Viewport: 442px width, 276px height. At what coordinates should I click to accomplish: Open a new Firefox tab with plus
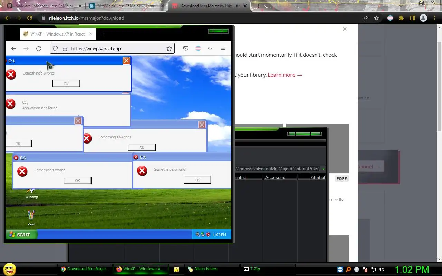coord(104,34)
